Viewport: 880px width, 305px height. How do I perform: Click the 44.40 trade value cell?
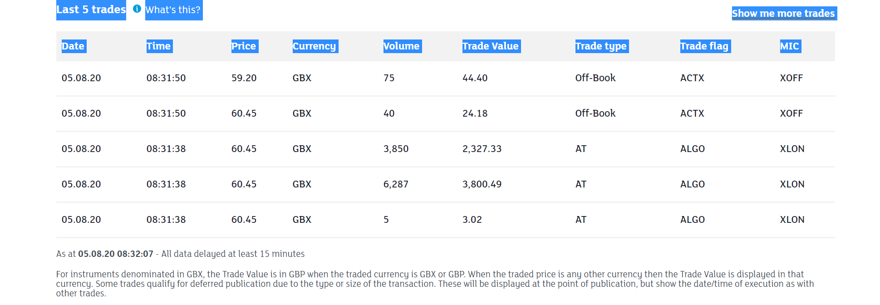pyautogui.click(x=475, y=78)
